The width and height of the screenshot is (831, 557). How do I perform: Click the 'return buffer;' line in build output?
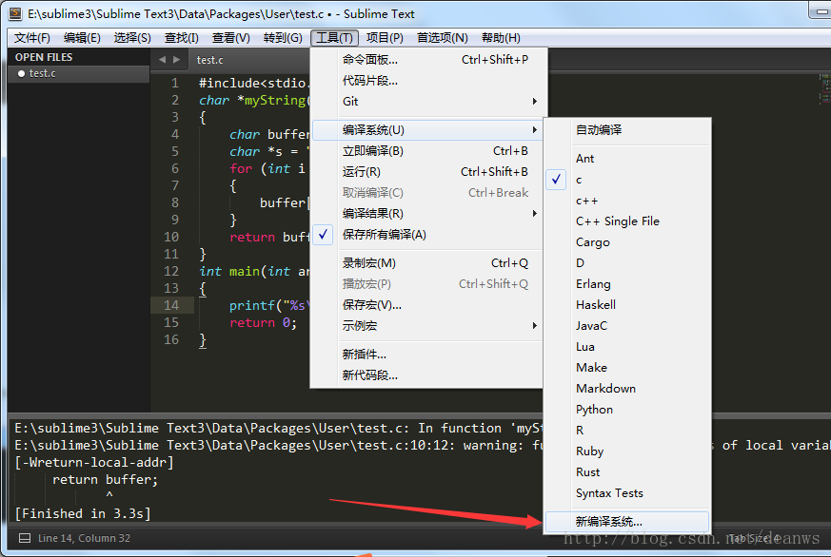[x=105, y=480]
